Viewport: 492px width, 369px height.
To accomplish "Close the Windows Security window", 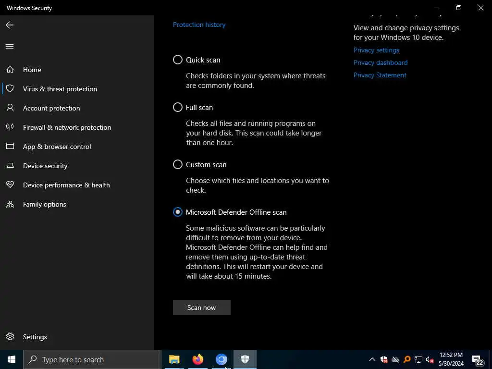I will (x=480, y=8).
